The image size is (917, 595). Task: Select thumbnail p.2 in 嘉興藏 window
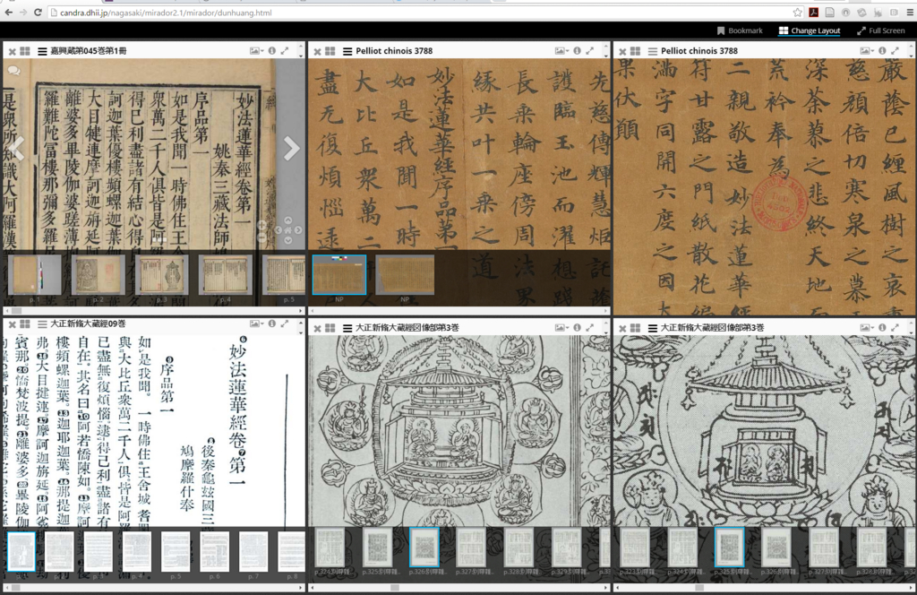click(x=98, y=275)
